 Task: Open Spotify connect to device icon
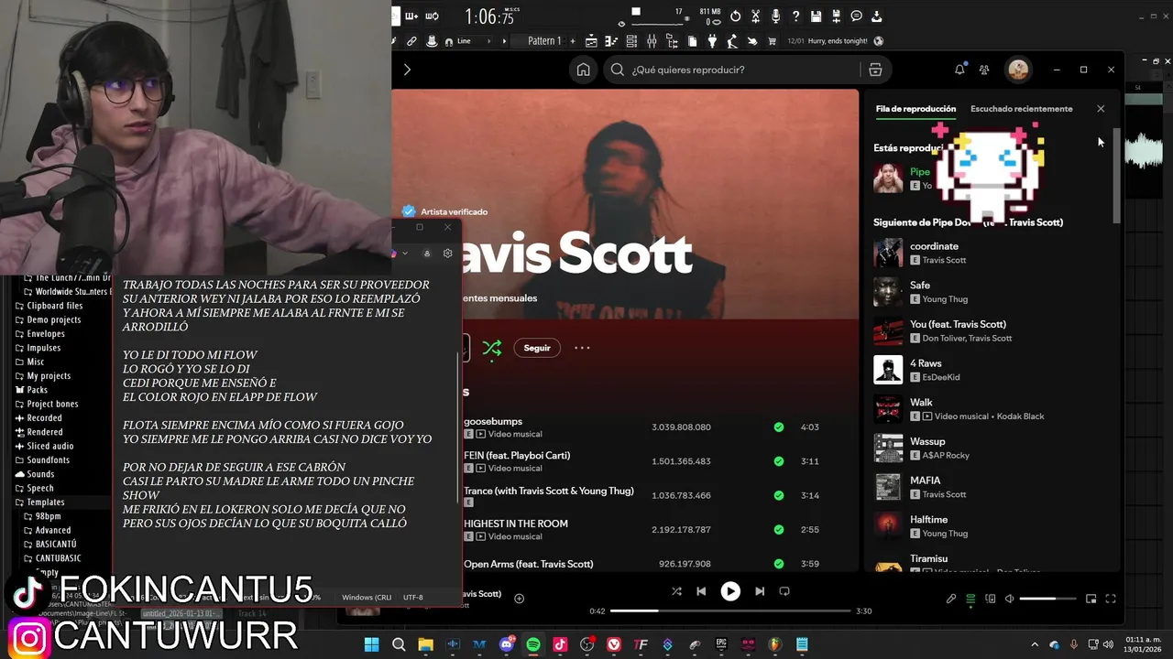(x=991, y=599)
